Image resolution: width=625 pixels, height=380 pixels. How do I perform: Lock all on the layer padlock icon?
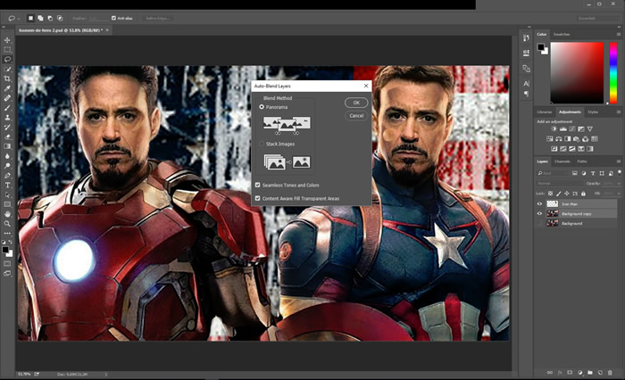[584, 194]
